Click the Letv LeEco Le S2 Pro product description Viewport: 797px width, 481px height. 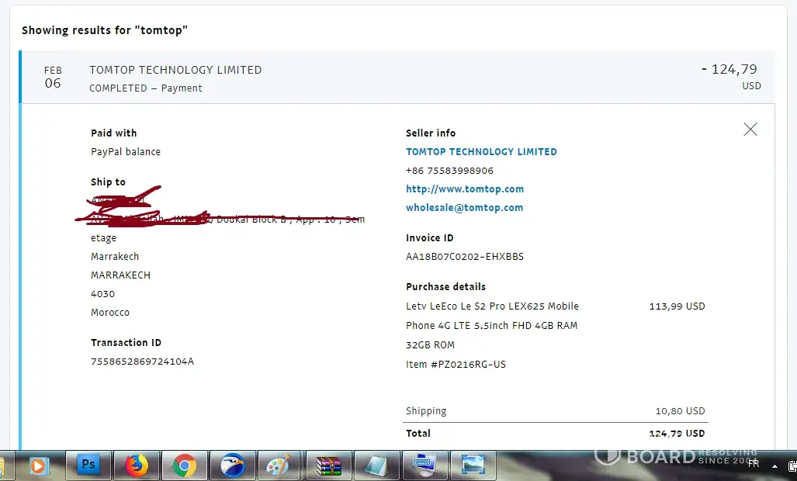tap(492, 326)
